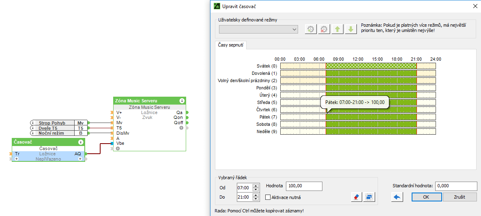Confirm the dialog with OK
The image size is (481, 216).
[426, 197]
